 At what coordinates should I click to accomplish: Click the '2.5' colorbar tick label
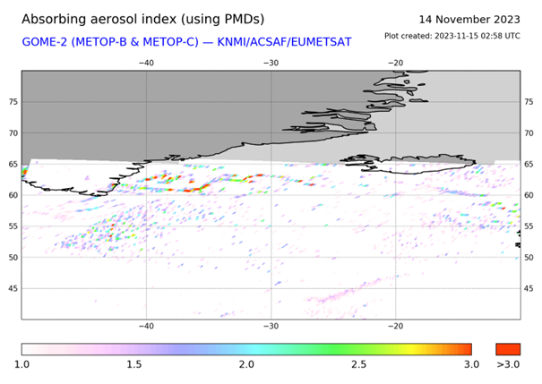pyautogui.click(x=359, y=364)
